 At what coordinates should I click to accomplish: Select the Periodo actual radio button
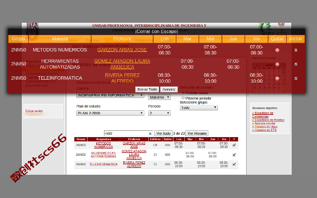(183, 93)
